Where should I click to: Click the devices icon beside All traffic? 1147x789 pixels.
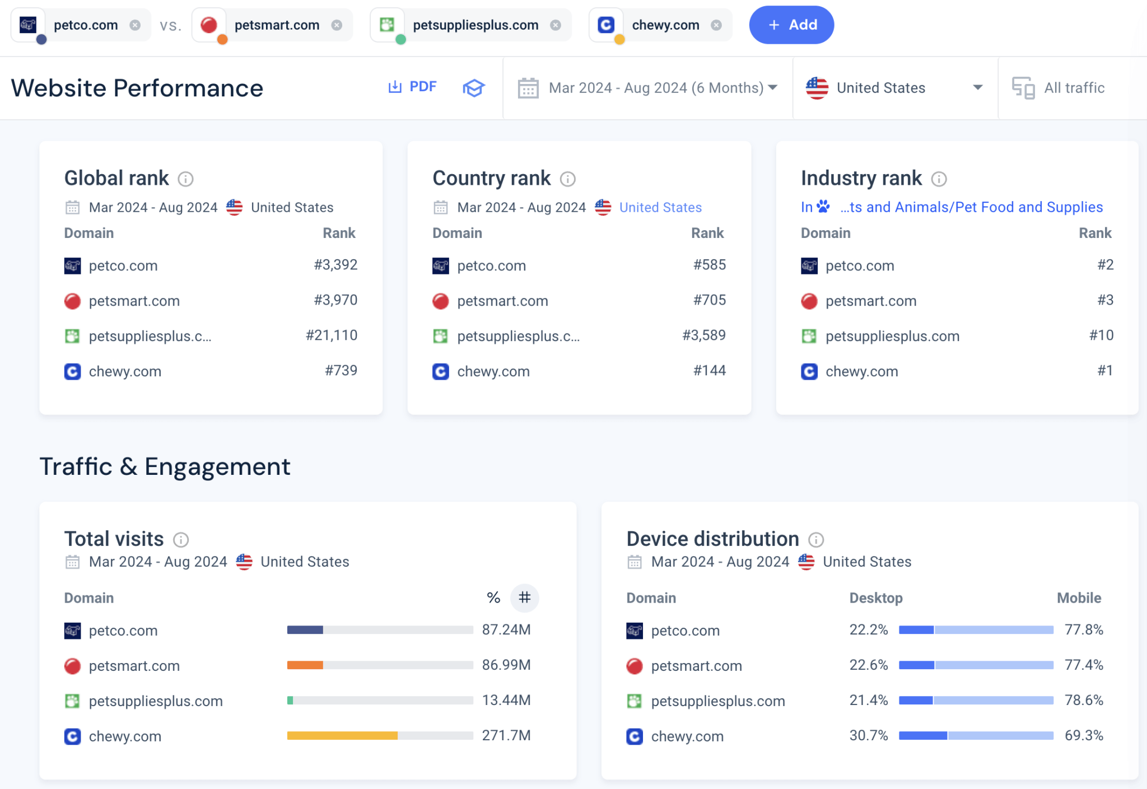point(1023,88)
